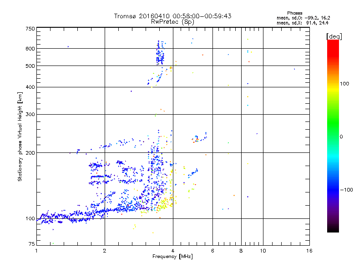Click the 'Phases' header text
Image resolution: width=364 pixels, height=273 pixels.
[294, 13]
